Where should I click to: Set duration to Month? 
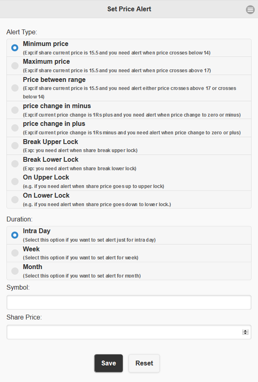pyautogui.click(x=129, y=271)
